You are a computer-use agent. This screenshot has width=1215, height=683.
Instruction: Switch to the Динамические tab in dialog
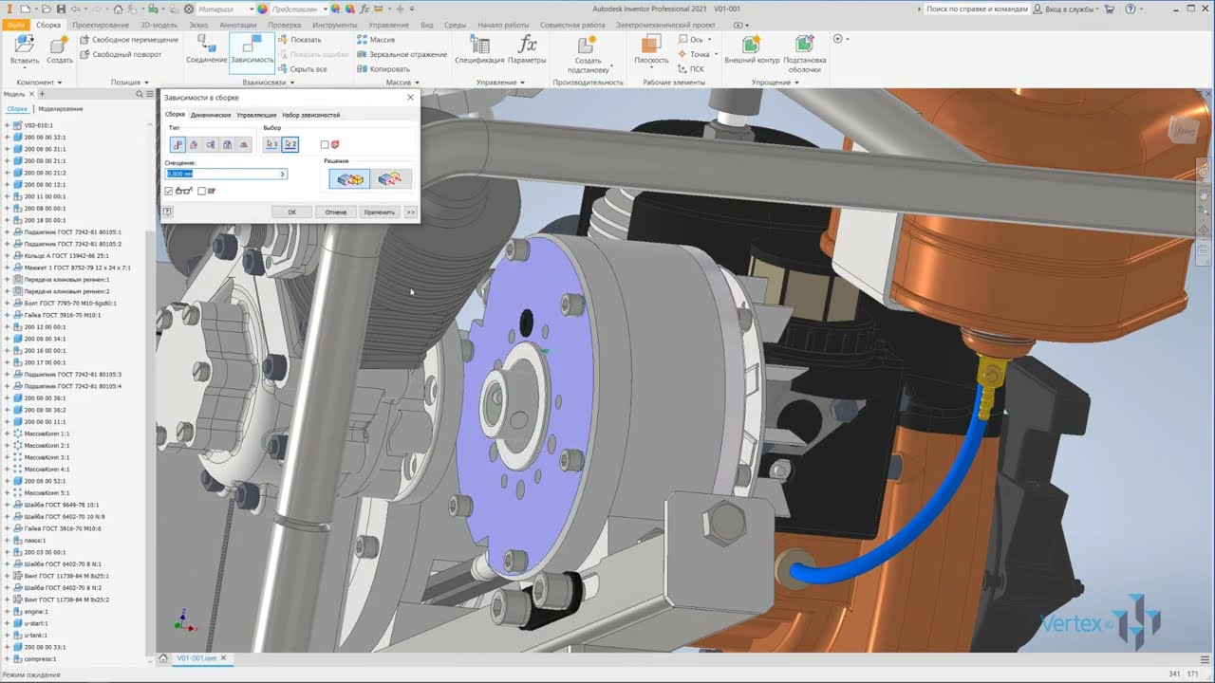211,115
